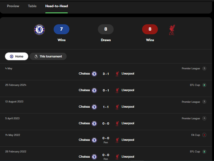214x161 pixels.
Task: Click FA Cup icon on 14 May 2022 match
Action: [204, 135]
